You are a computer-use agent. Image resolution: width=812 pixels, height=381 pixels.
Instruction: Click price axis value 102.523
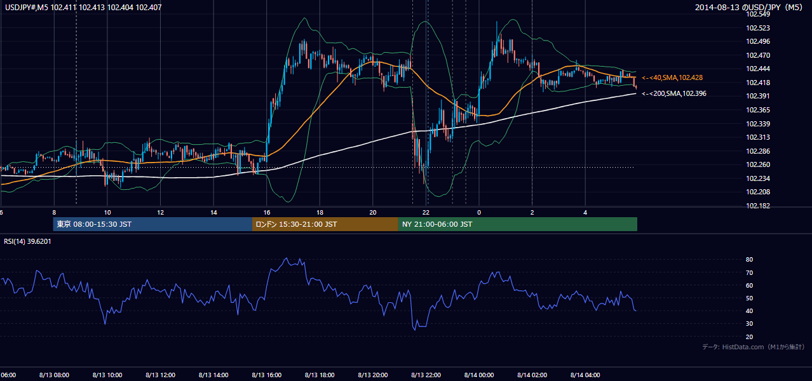pos(757,28)
